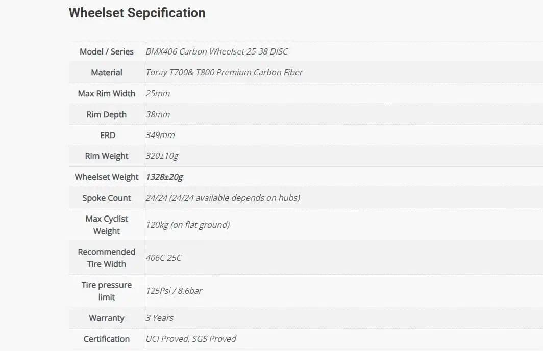The image size is (543, 351).
Task: Click the bold 1328±20g wheelset weight
Action: (164, 177)
